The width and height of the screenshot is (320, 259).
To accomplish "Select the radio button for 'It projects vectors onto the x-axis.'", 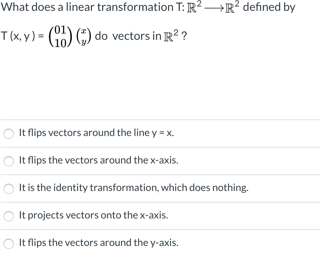I will point(9,216).
